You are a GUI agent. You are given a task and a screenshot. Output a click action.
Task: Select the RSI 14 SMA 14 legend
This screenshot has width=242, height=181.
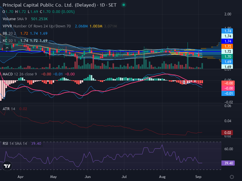15,144
